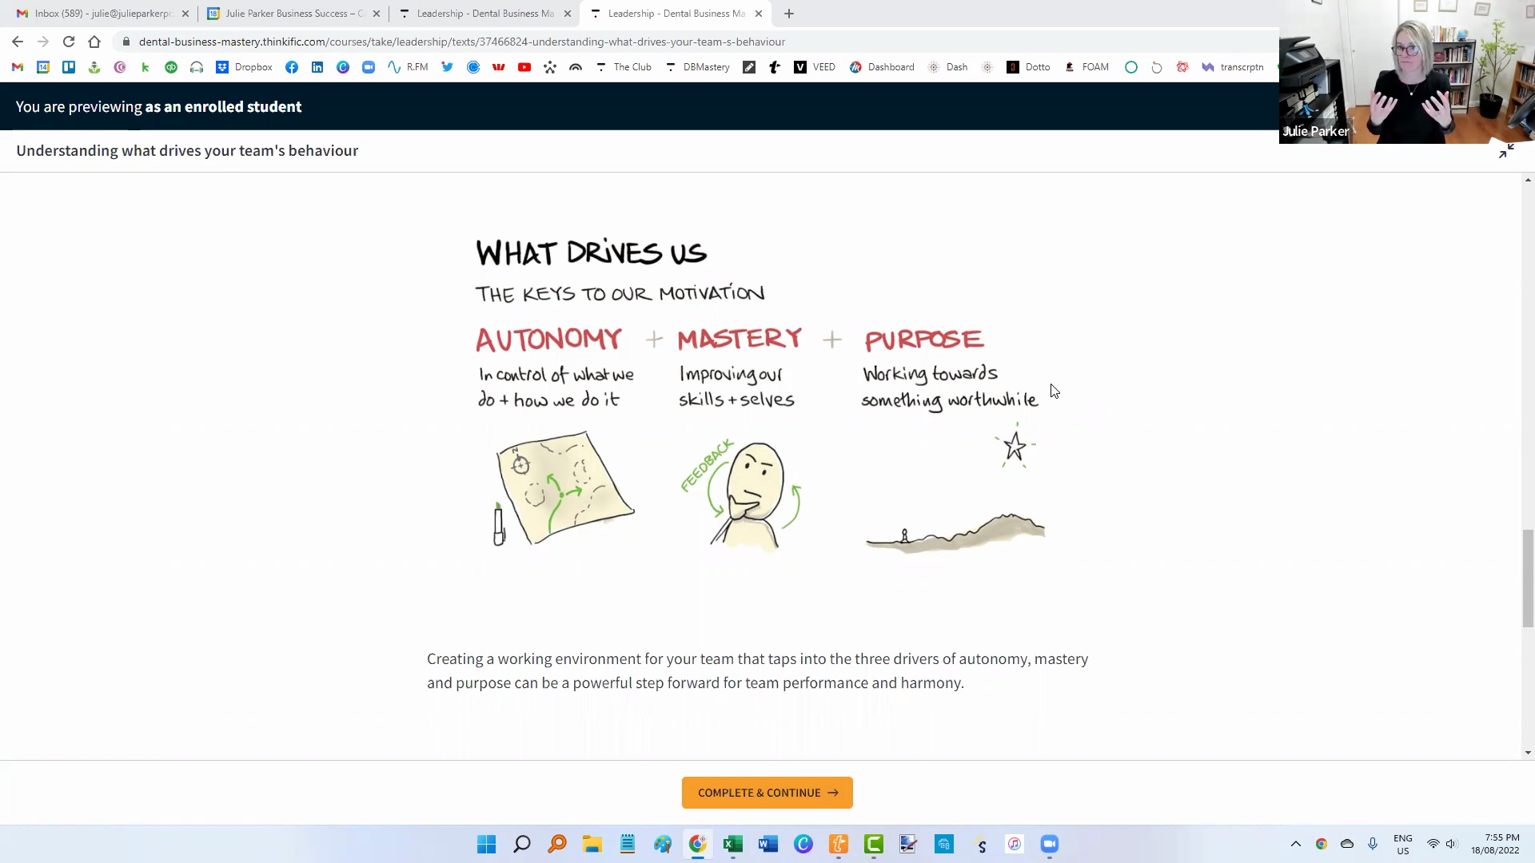Expand hidden system tray icons

coord(1296,844)
